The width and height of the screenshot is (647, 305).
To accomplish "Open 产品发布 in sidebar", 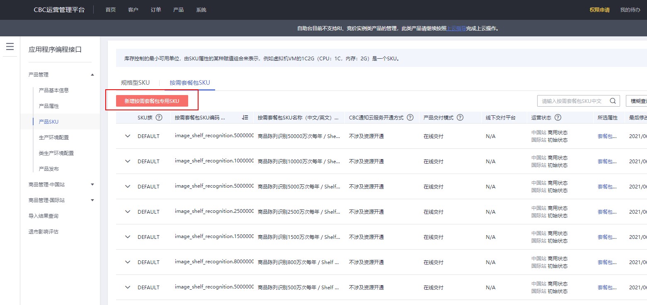I will [x=49, y=169].
